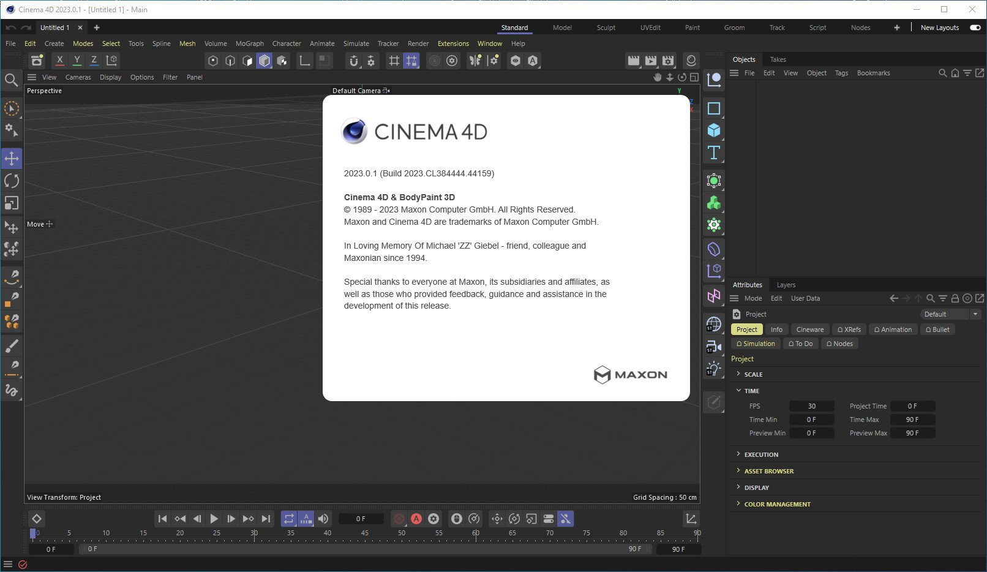Viewport: 987px width, 572px height.
Task: Click the FPS value field
Action: [811, 406]
